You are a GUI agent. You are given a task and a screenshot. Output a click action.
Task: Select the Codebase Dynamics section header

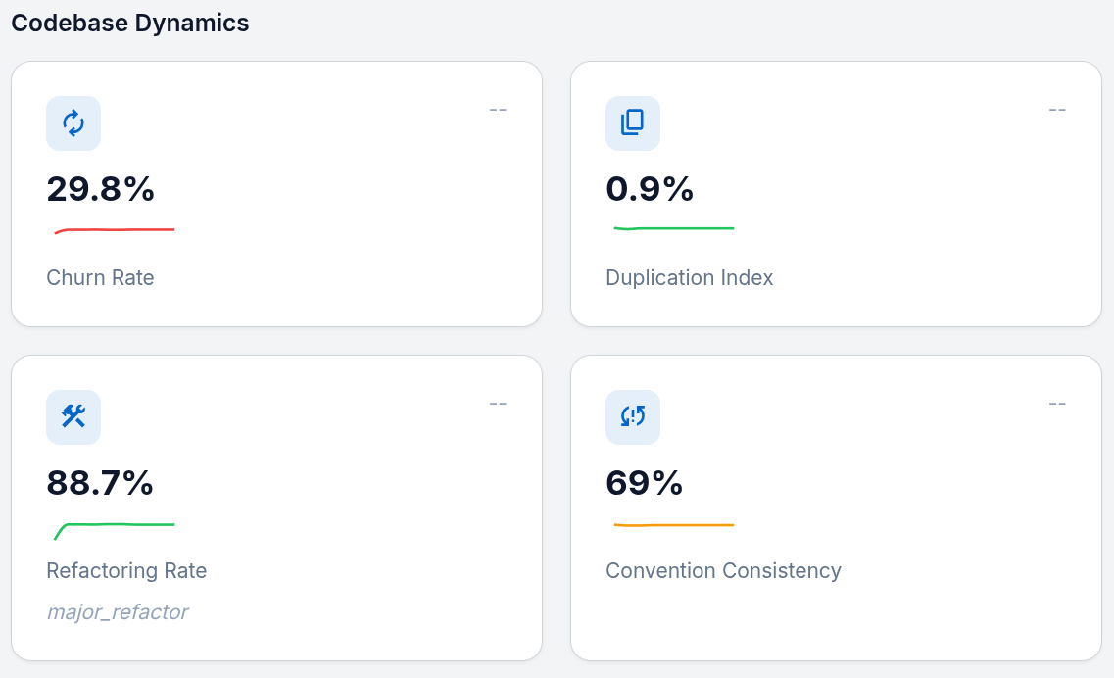130,23
